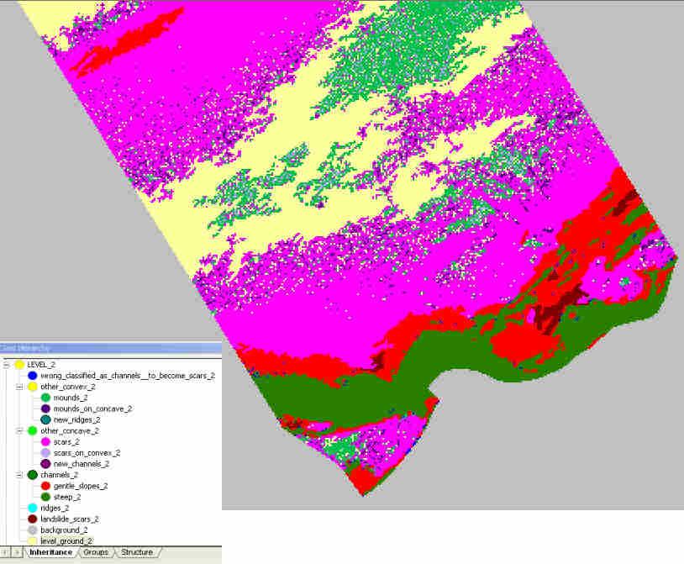Open the Groups tab
The height and width of the screenshot is (564, 684).
pyautogui.click(x=96, y=552)
